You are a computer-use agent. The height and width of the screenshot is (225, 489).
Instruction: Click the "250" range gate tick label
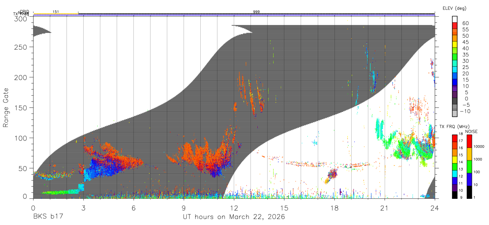click(x=21, y=47)
